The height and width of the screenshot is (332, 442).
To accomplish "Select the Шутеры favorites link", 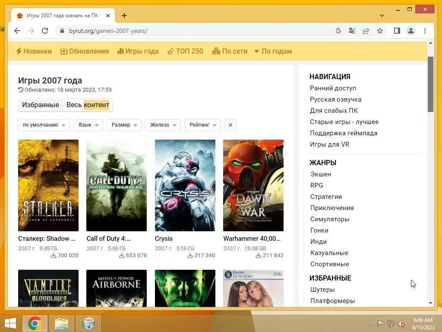I will point(322,290).
